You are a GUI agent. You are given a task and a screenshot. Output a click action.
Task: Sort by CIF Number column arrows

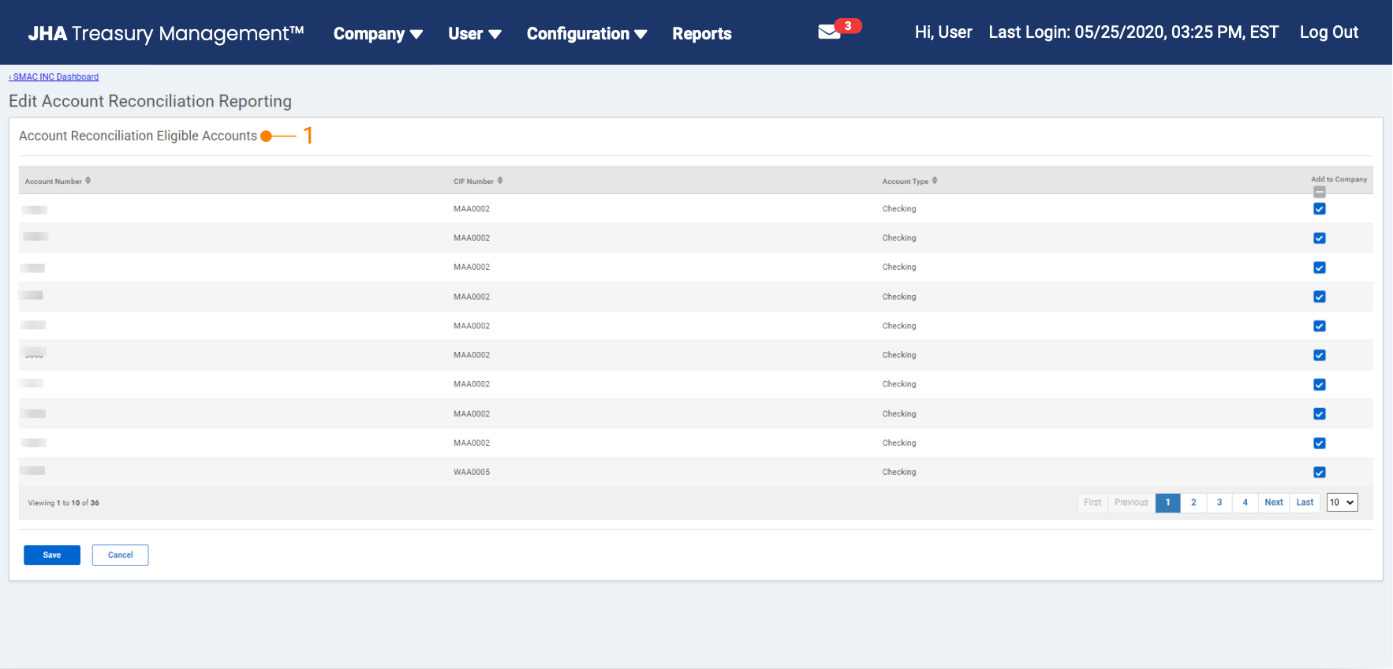(x=500, y=181)
